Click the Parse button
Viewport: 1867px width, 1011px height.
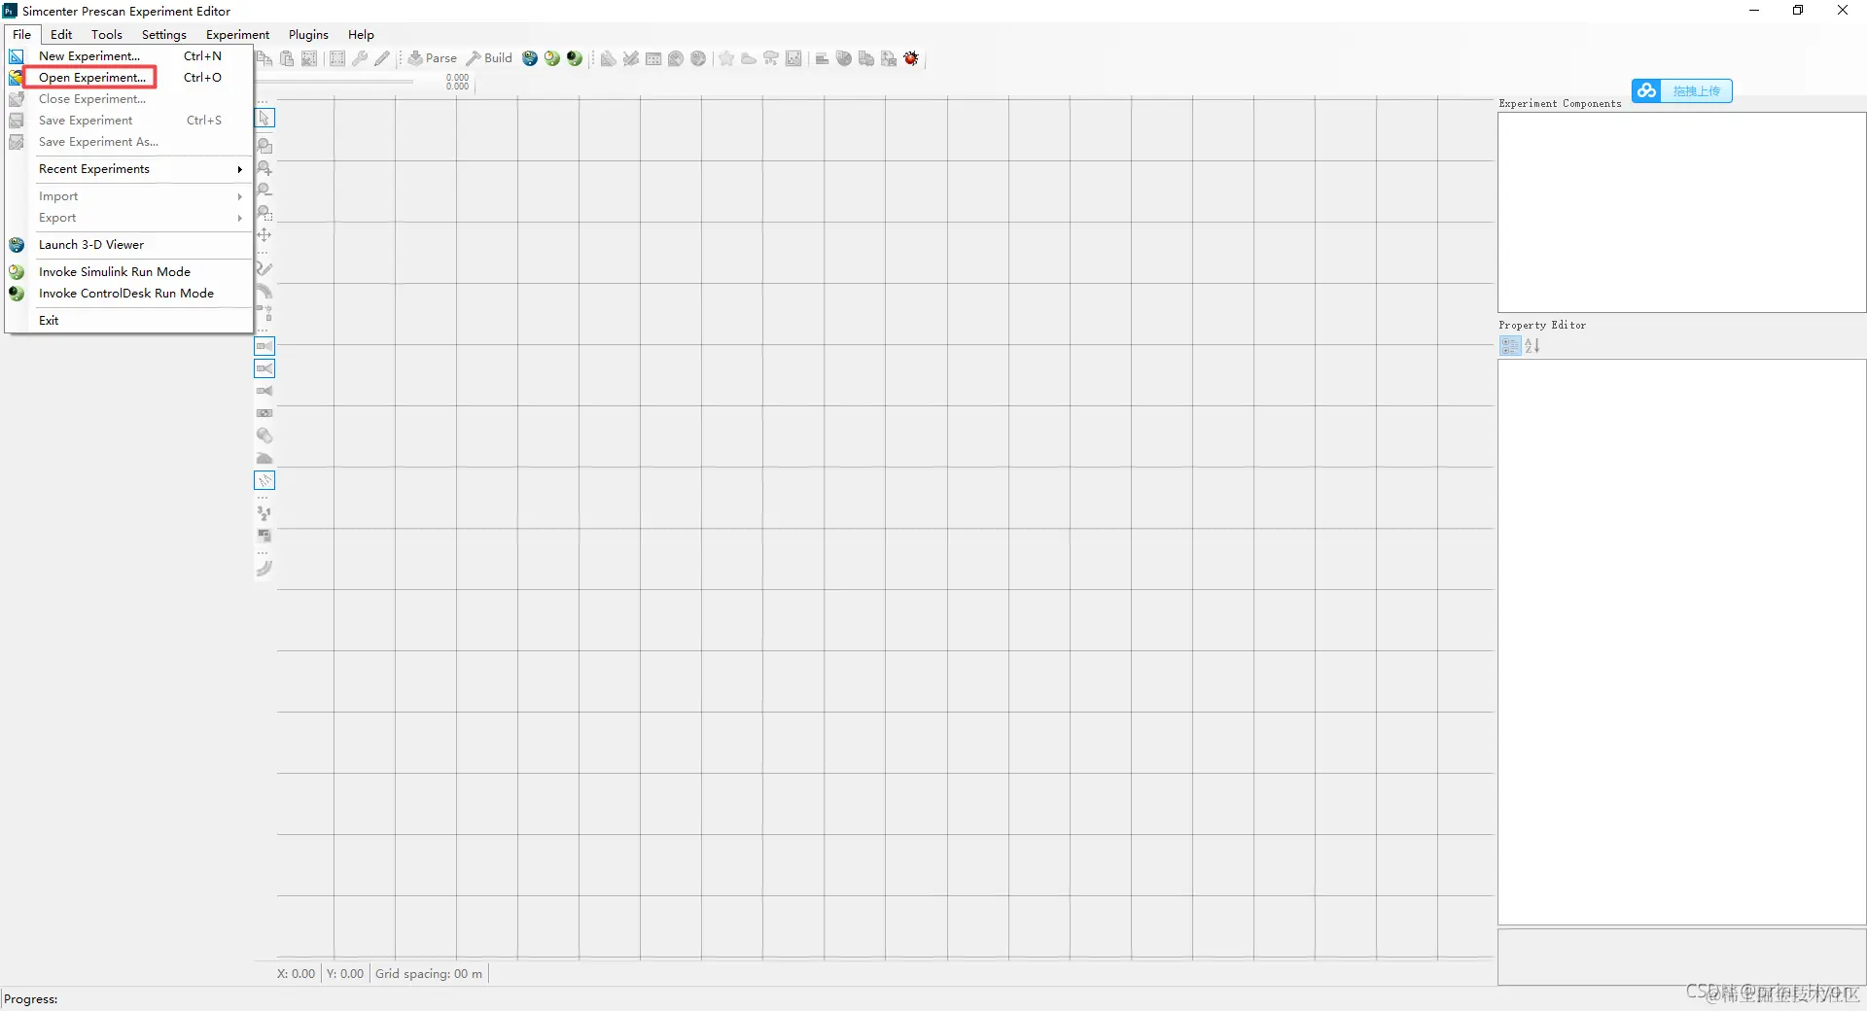(433, 58)
